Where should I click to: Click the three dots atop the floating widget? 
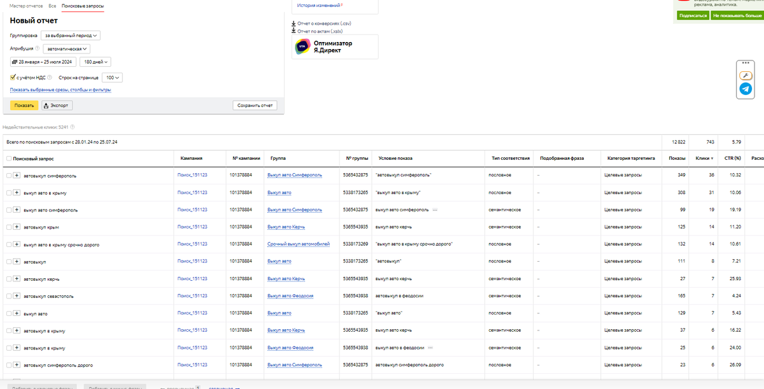click(x=746, y=64)
